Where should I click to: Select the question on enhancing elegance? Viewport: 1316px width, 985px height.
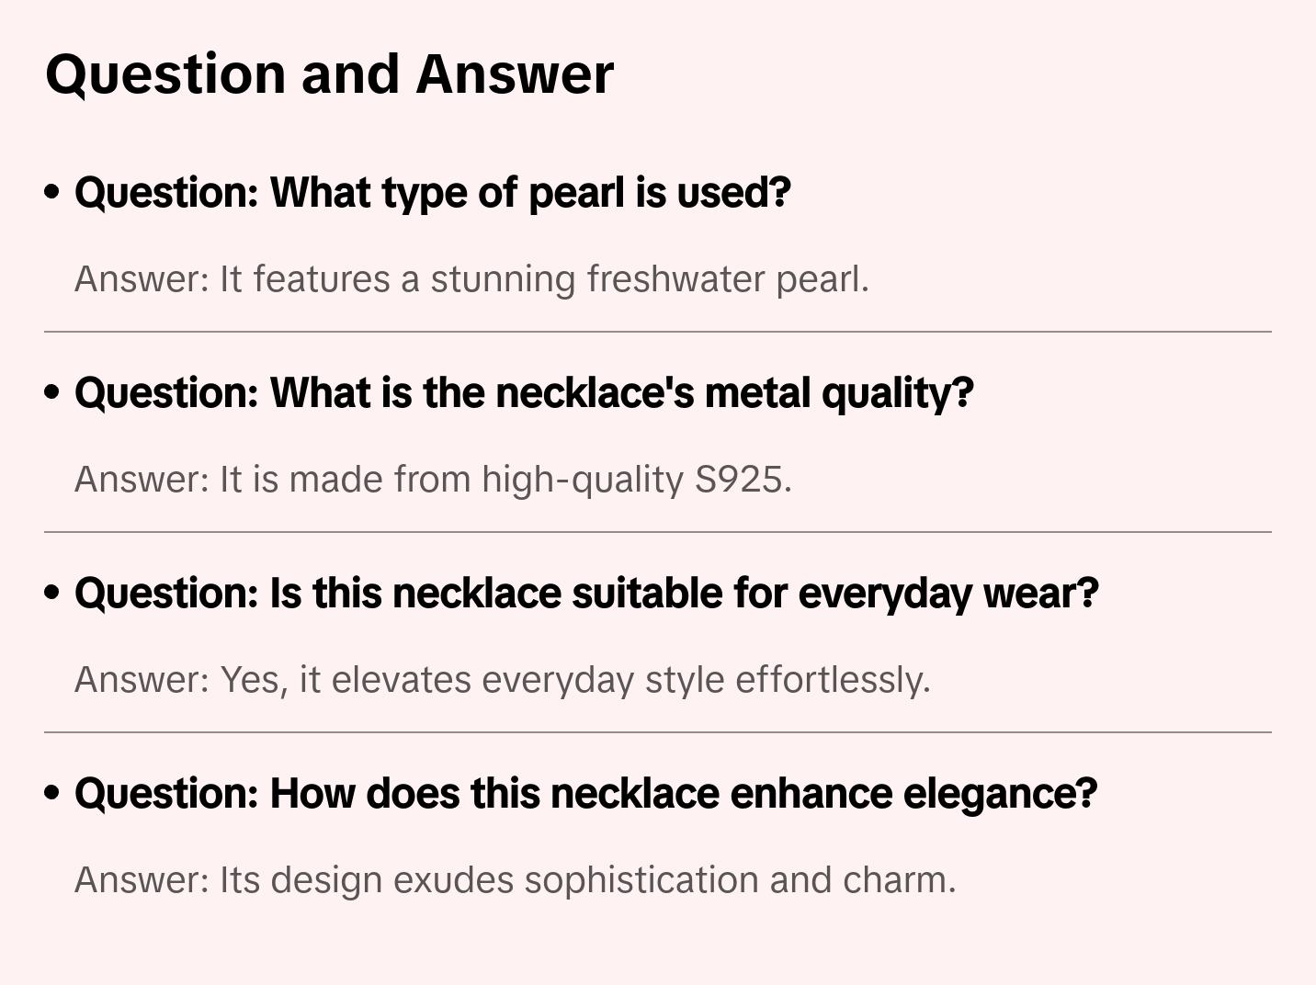click(585, 794)
